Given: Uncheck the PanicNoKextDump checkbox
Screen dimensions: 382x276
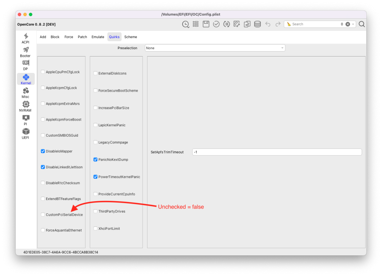Looking at the screenshot, I should 95,160.
